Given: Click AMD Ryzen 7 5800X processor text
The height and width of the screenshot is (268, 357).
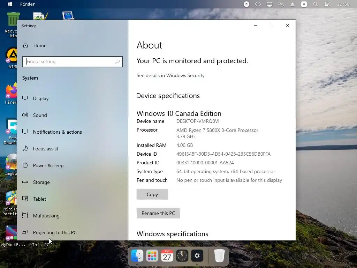Looking at the screenshot, I should [217, 131].
